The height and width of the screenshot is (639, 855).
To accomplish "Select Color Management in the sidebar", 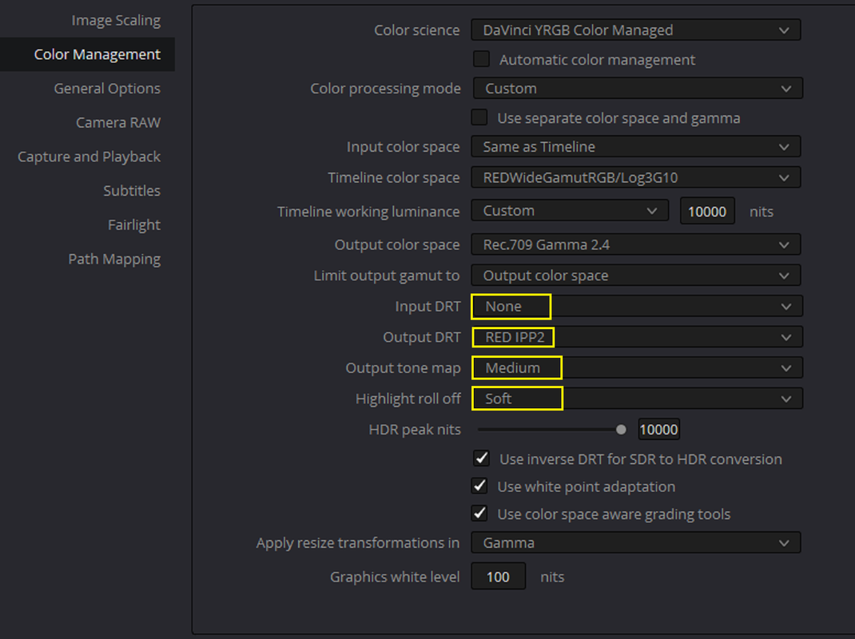I will 87,54.
